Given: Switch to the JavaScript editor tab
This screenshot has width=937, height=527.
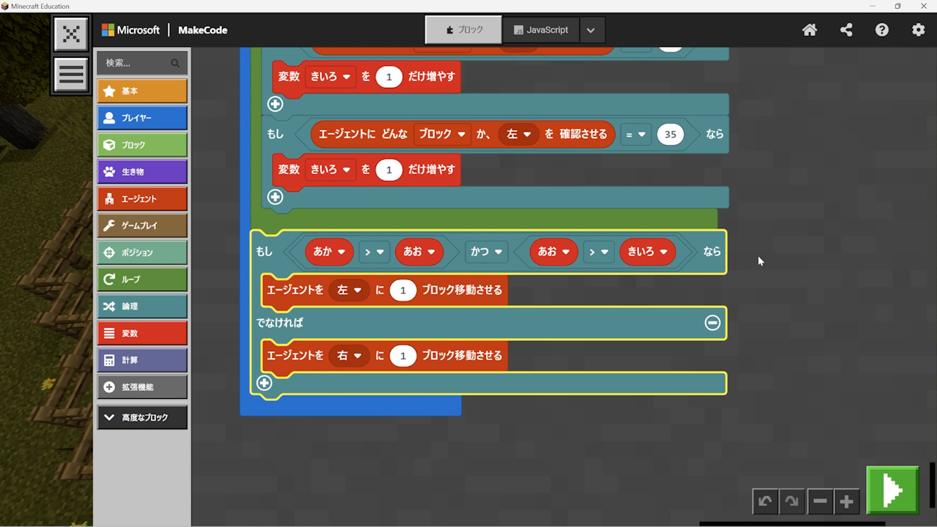Looking at the screenshot, I should (541, 30).
